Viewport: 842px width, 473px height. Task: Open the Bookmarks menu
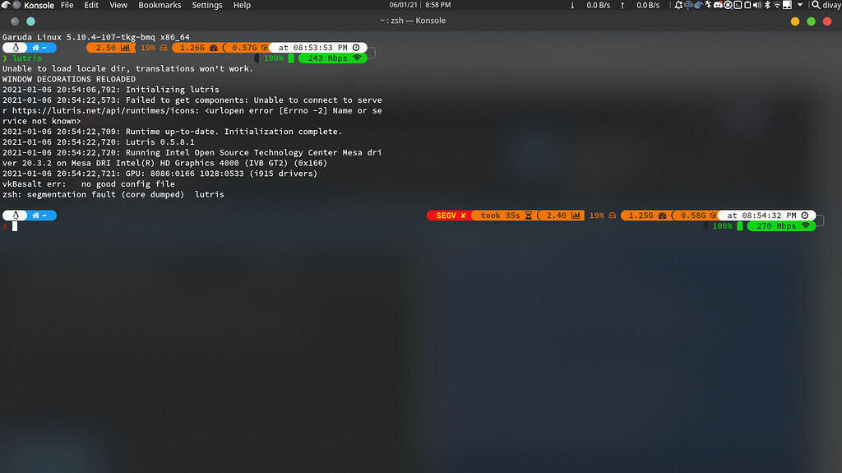[160, 5]
